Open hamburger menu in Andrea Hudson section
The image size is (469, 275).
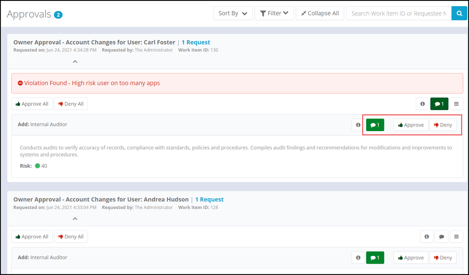pyautogui.click(x=456, y=237)
